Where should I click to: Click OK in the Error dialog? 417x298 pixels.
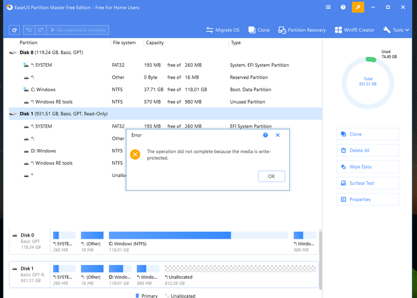tap(272, 176)
